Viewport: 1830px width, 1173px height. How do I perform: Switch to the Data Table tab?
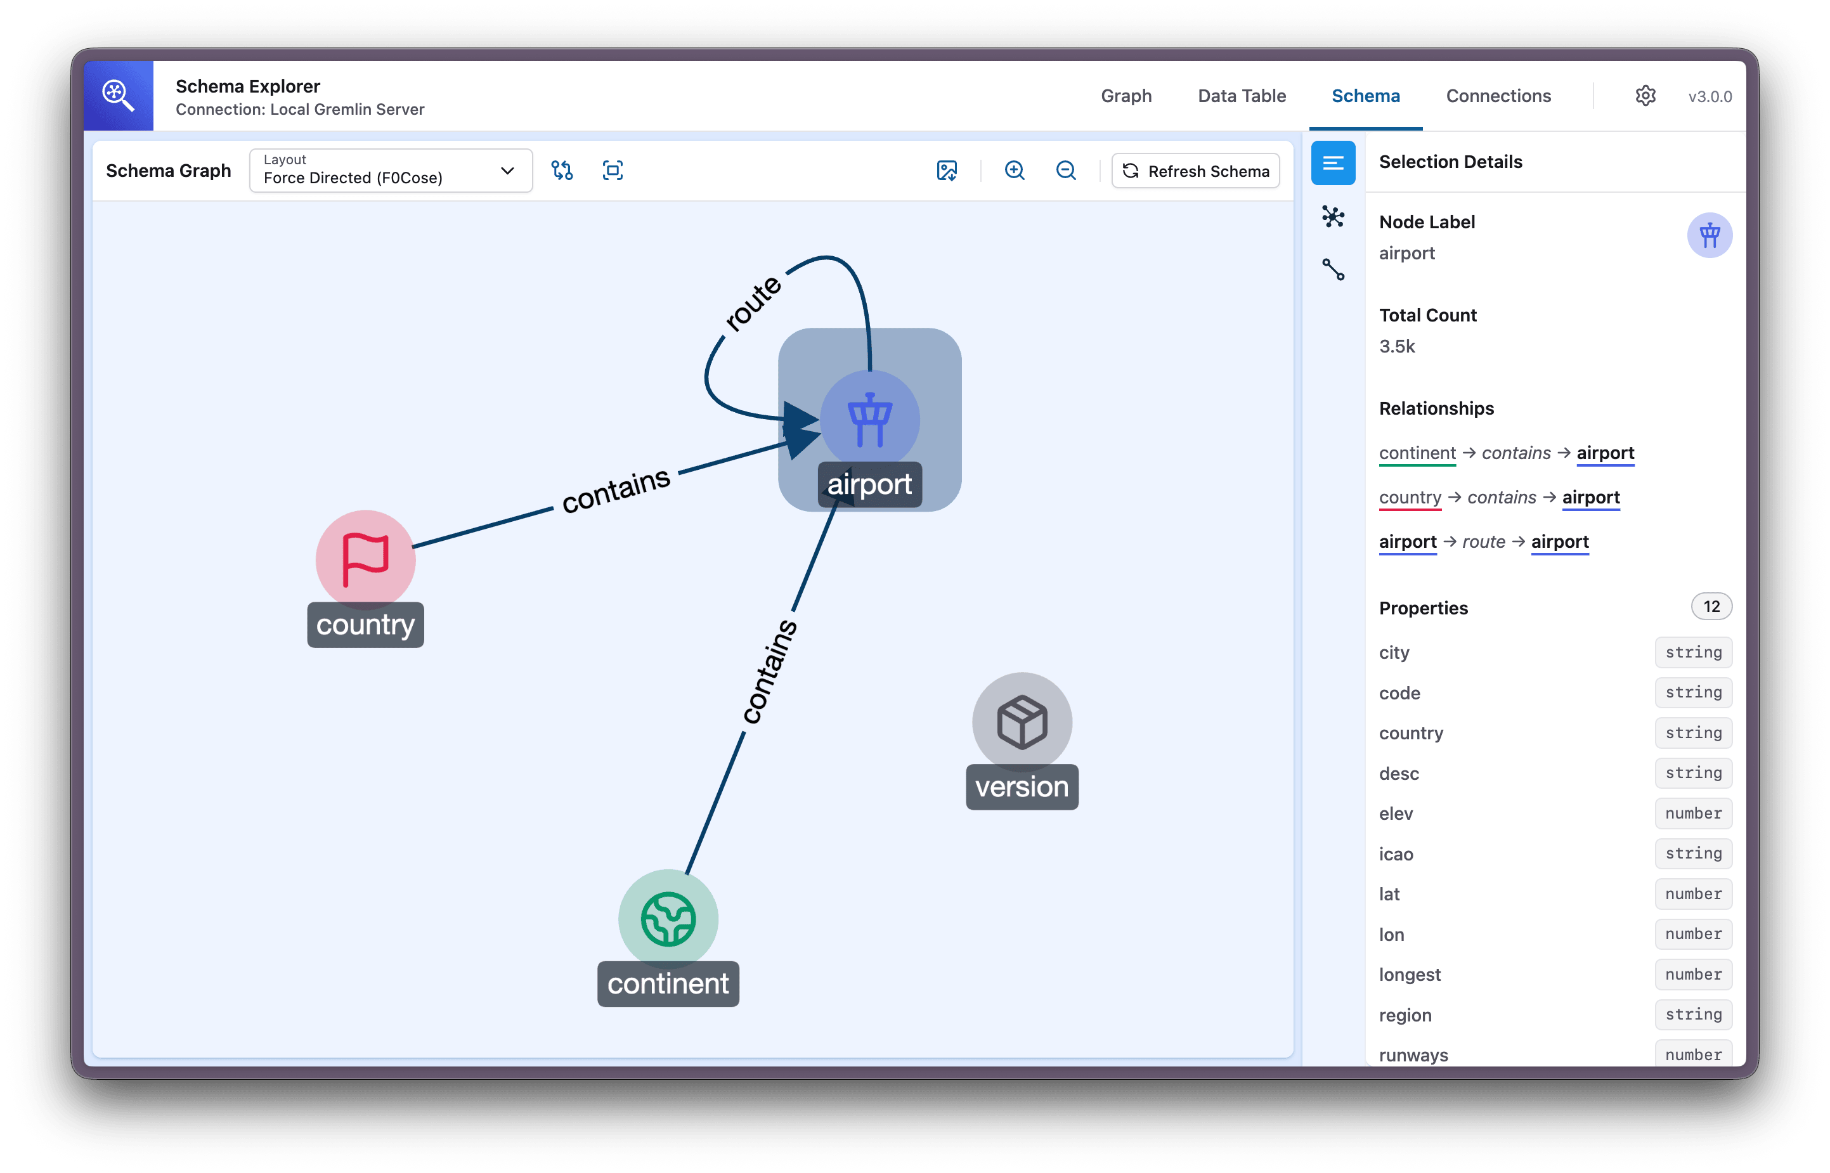coord(1242,96)
